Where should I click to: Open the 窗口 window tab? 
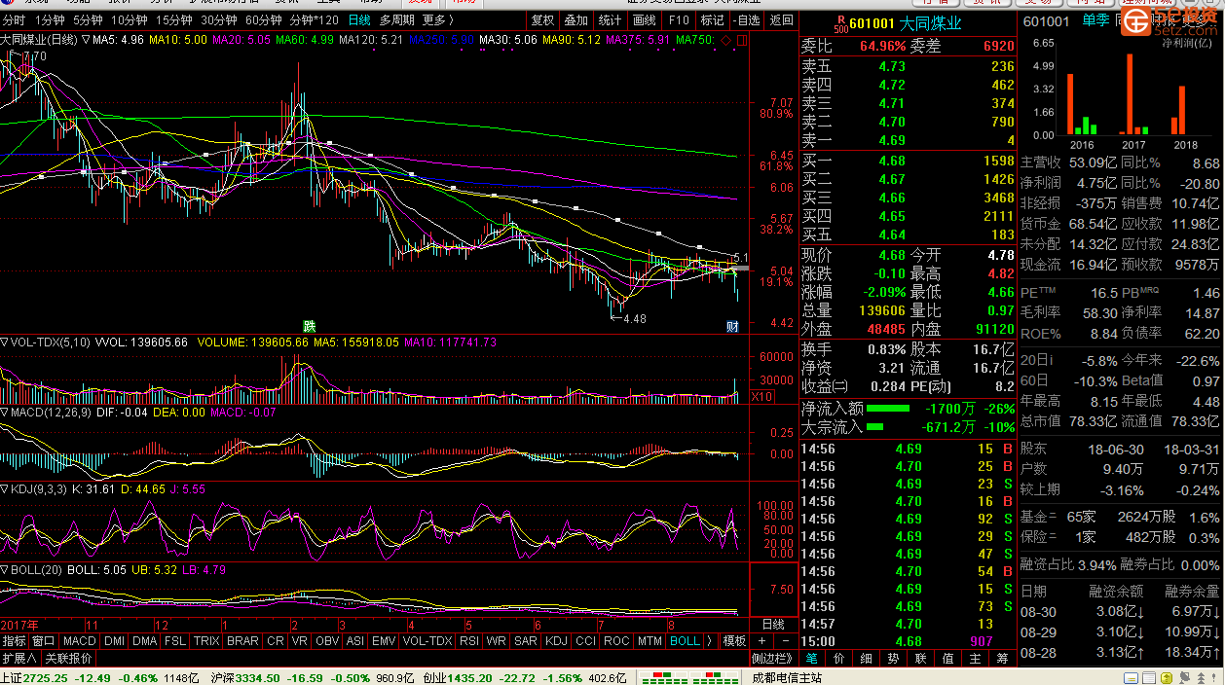click(x=43, y=641)
